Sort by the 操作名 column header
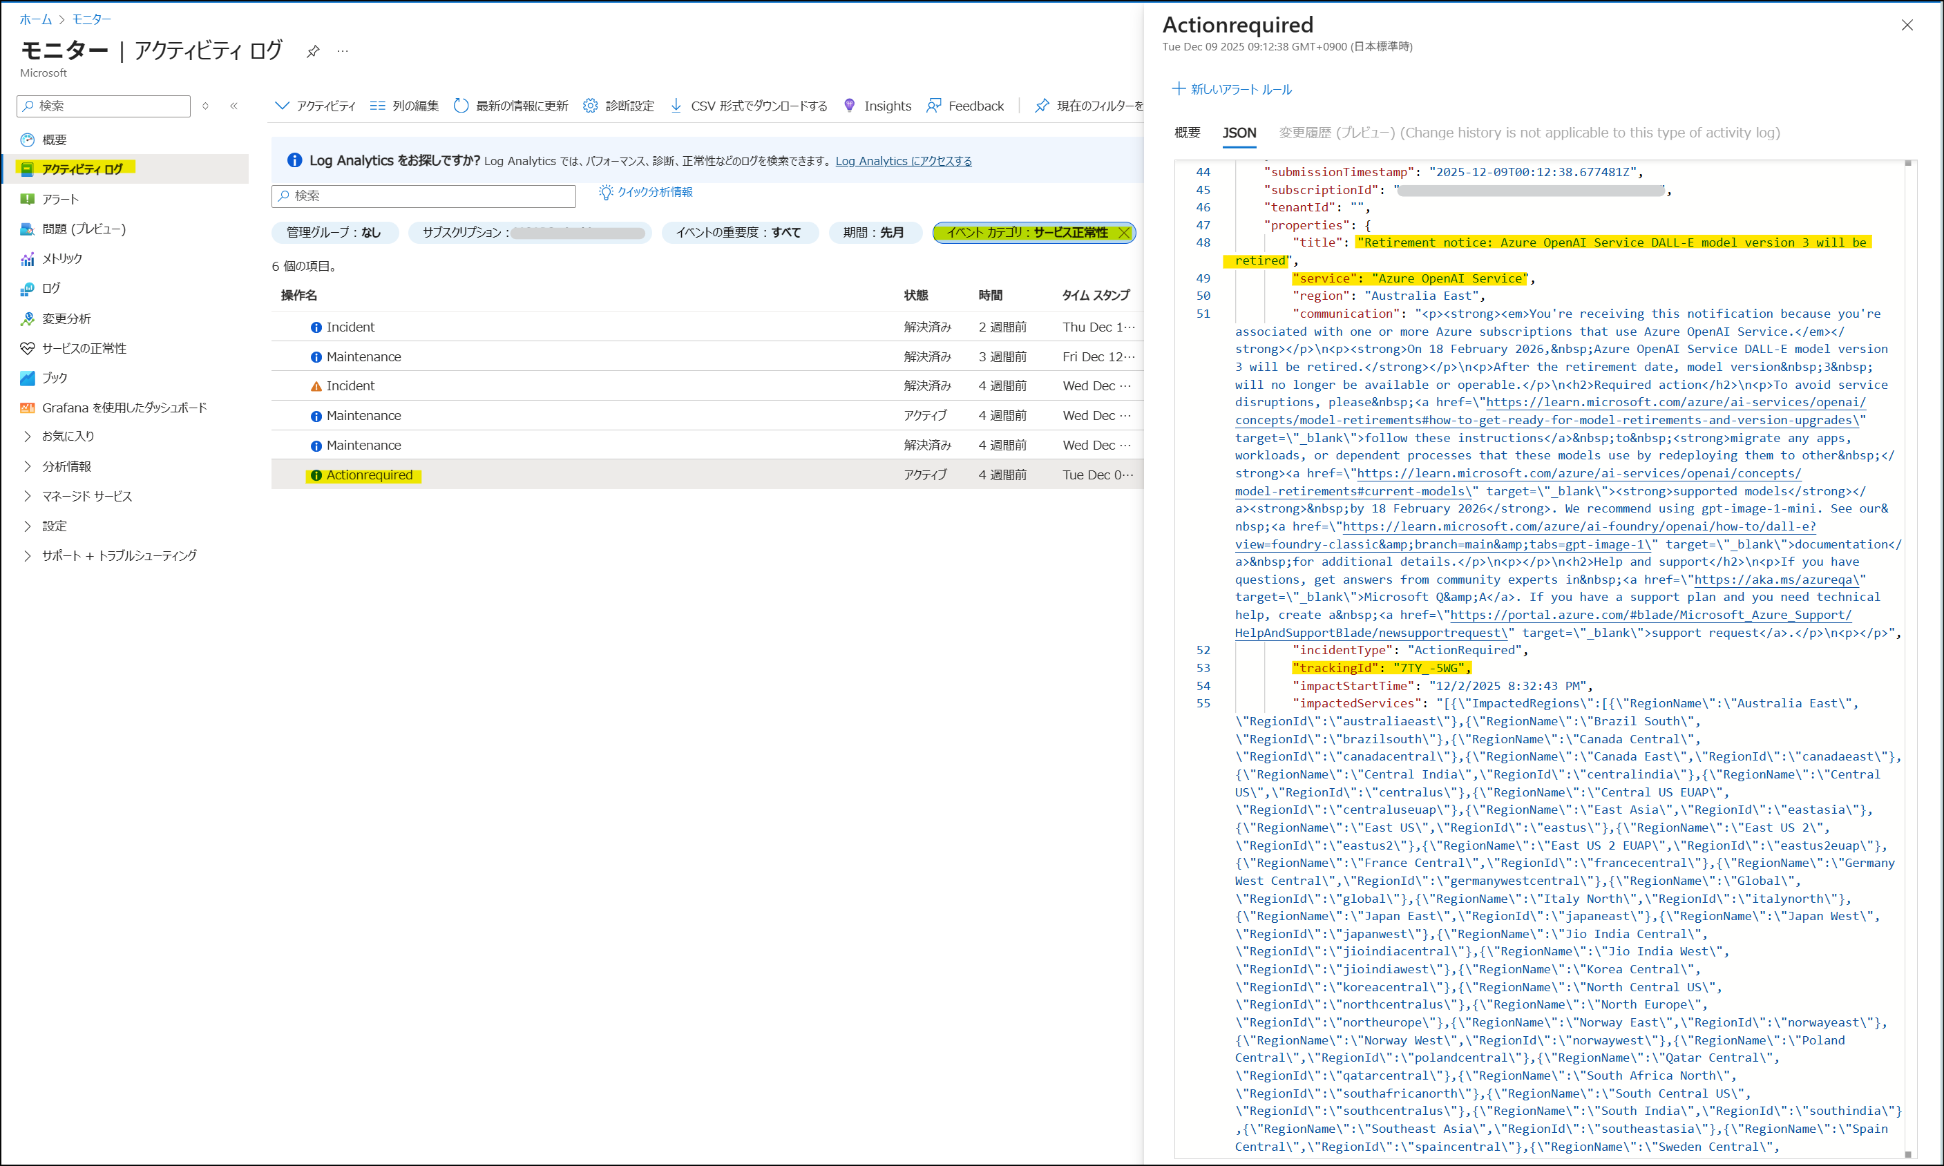Viewport: 1944px width, 1166px height. pyautogui.click(x=299, y=296)
